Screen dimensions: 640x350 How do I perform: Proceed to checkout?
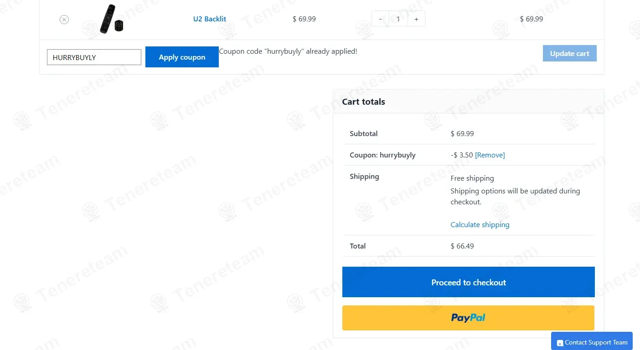468,282
